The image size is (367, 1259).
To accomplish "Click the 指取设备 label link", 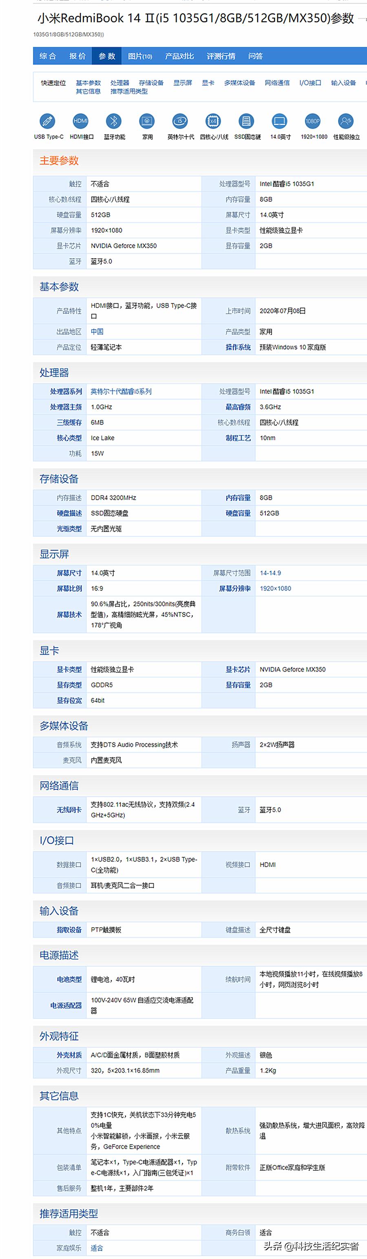I will [69, 929].
